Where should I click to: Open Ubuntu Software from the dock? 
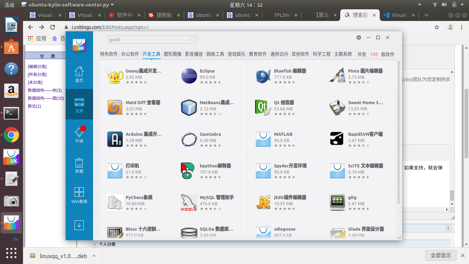(x=11, y=47)
